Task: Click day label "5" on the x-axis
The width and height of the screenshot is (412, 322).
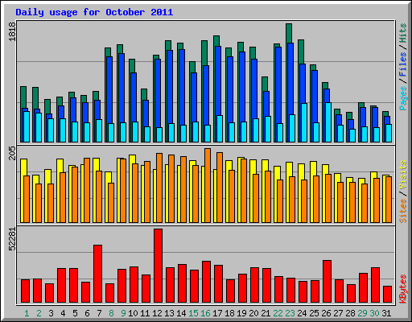Action: 75,313
